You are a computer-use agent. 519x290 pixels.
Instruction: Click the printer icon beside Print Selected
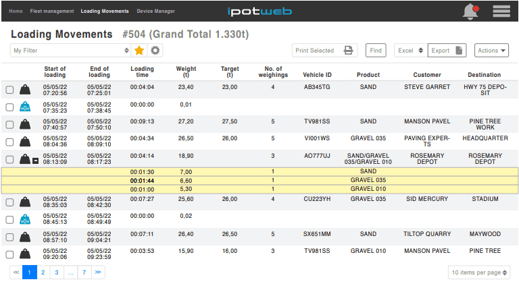348,51
